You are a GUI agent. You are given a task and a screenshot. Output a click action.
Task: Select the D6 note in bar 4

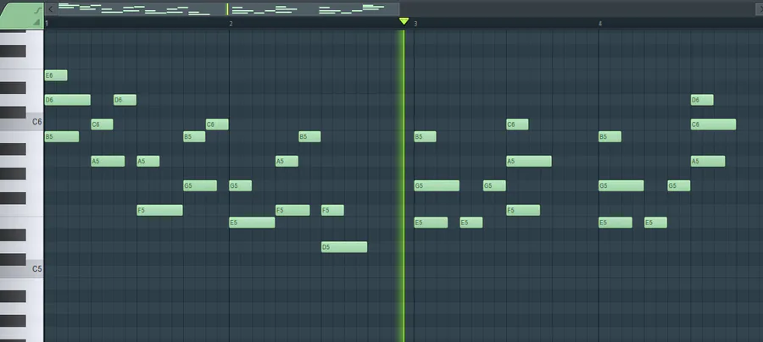point(702,100)
